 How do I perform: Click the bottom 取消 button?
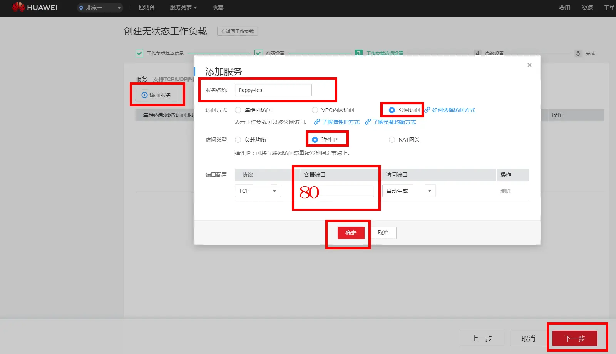(528, 338)
